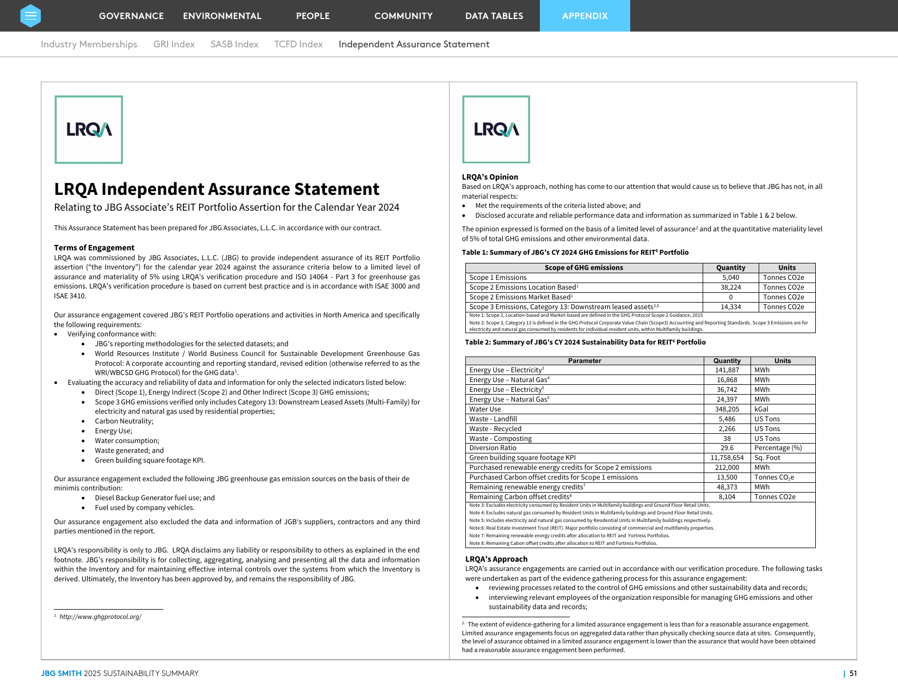
Task: Select Independent Assurance Statement link
Action: click(414, 44)
